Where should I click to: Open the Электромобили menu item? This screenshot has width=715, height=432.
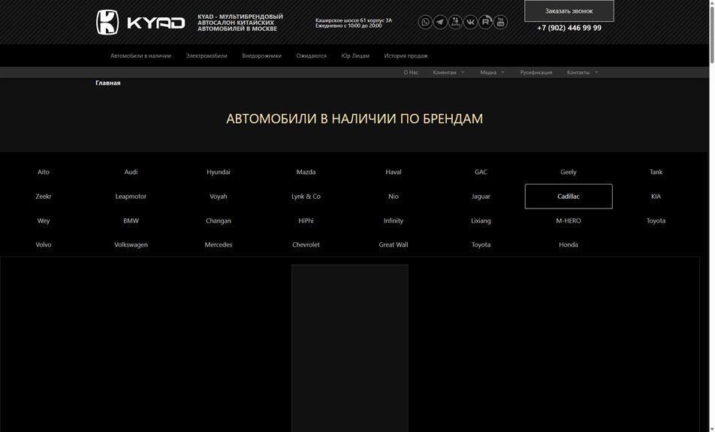pos(206,56)
